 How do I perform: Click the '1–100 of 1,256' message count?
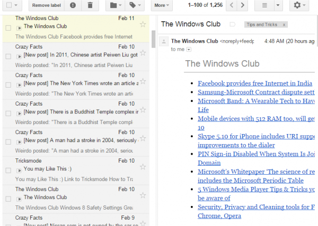[x=205, y=5]
